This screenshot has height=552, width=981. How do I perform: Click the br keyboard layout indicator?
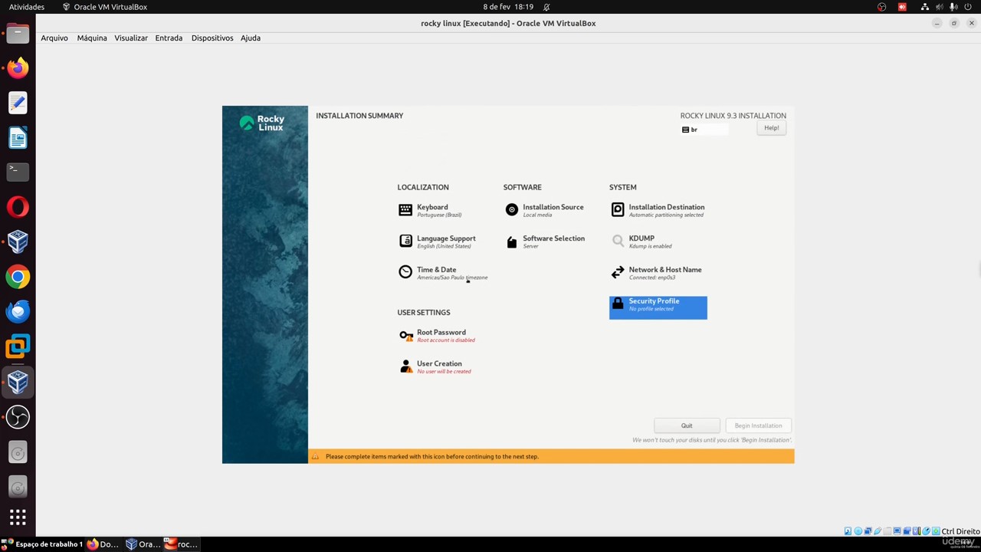pos(703,130)
